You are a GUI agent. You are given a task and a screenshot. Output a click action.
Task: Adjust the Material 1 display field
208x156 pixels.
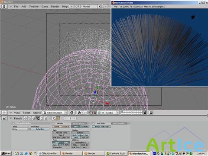80,133
